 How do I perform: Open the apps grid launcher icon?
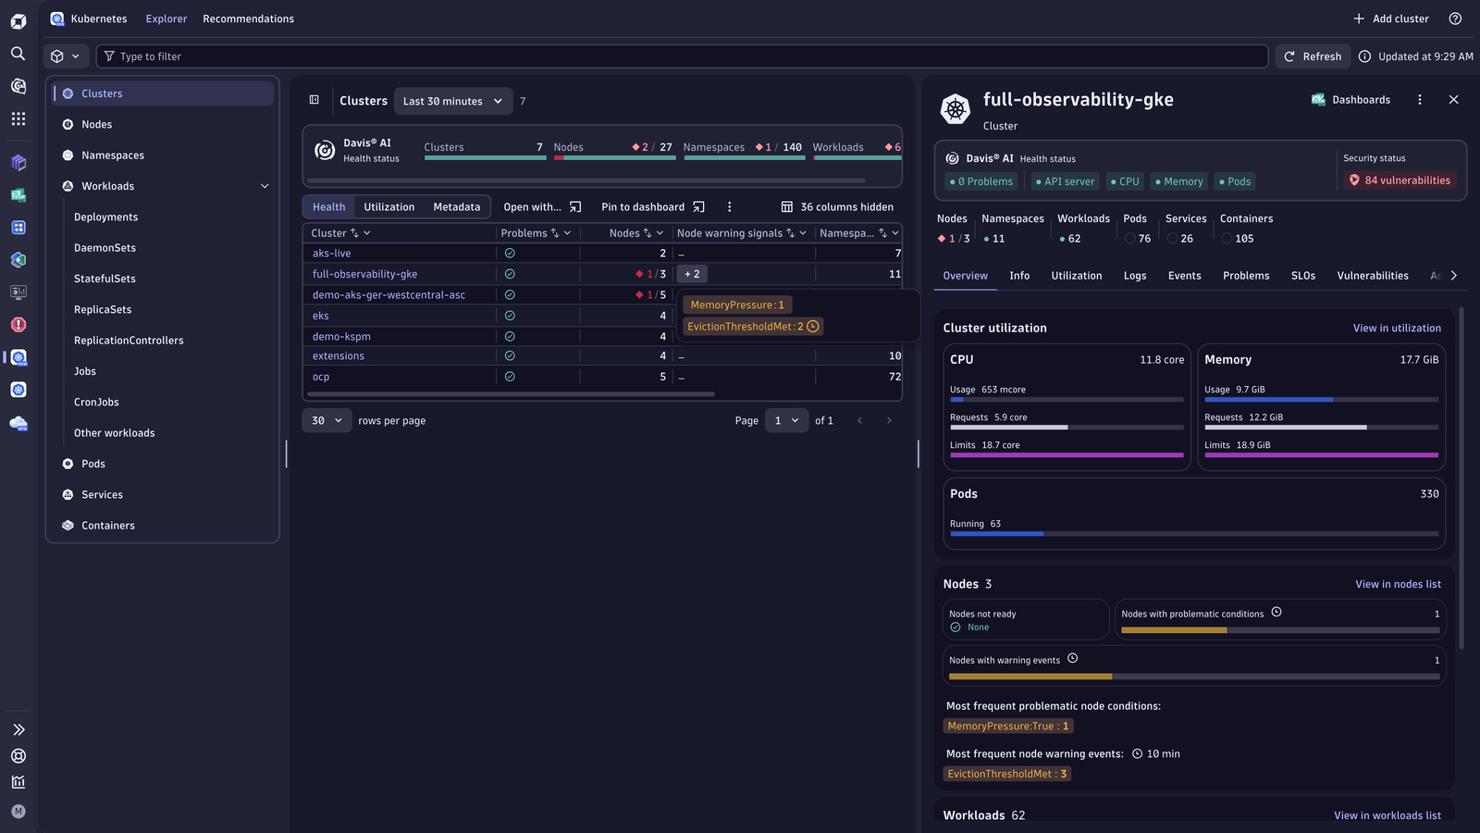coord(18,118)
